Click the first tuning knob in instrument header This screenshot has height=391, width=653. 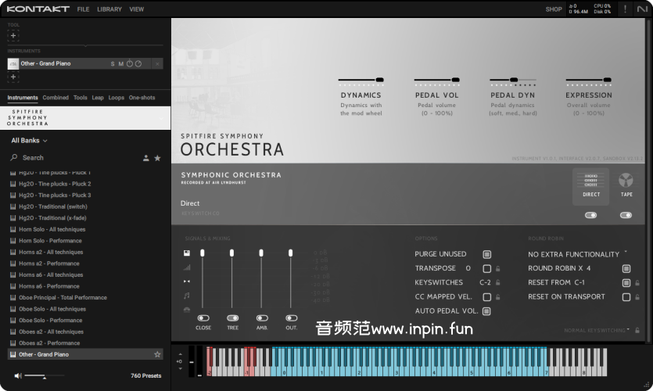click(x=130, y=63)
